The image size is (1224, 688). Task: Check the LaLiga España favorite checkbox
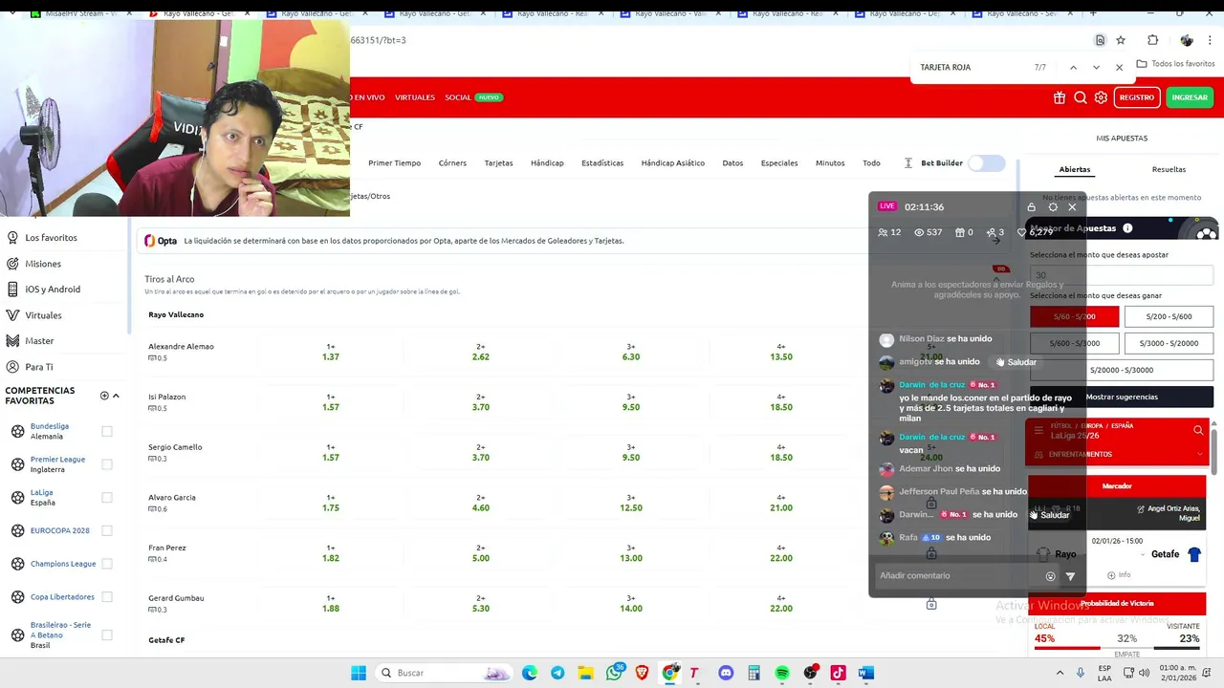click(107, 497)
